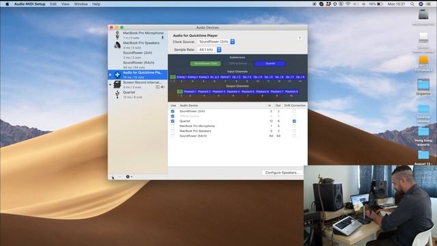Uncheck Use for Soundflower (2ch)
This screenshot has width=437, height=246.
click(x=173, y=111)
